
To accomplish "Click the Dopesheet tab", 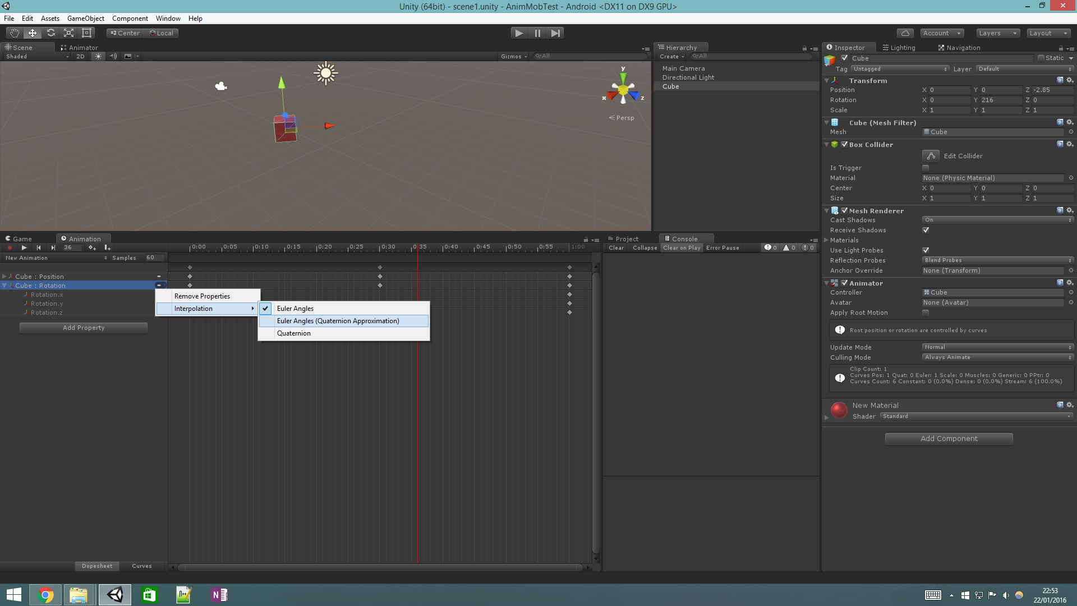I will (x=96, y=565).
